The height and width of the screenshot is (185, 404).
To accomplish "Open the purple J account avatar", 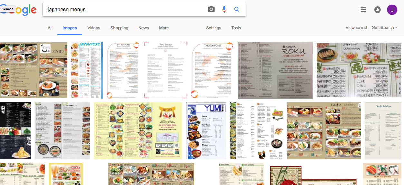I will [x=392, y=10].
